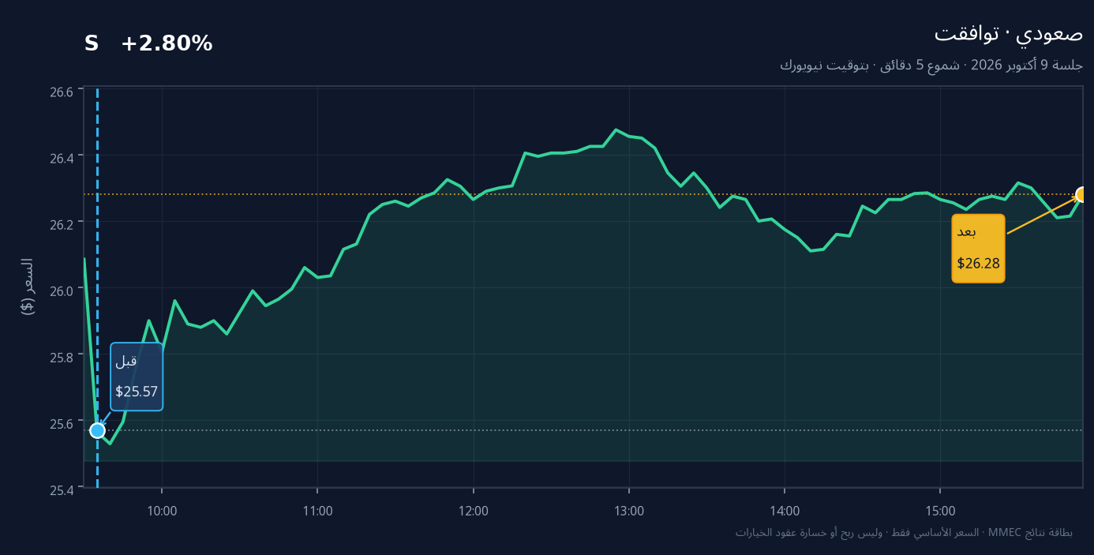Image resolution: width=1094 pixels, height=555 pixels.
Task: Select the "26.0" y-axis tick label
Action: (x=62, y=291)
